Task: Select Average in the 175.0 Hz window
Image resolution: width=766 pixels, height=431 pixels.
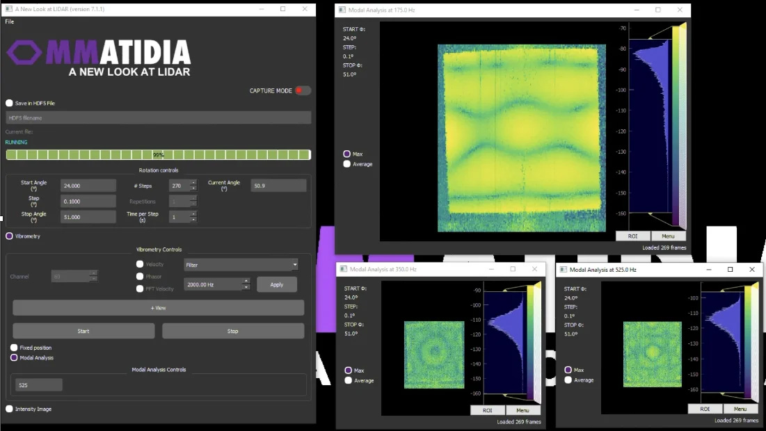Action: tap(347, 164)
